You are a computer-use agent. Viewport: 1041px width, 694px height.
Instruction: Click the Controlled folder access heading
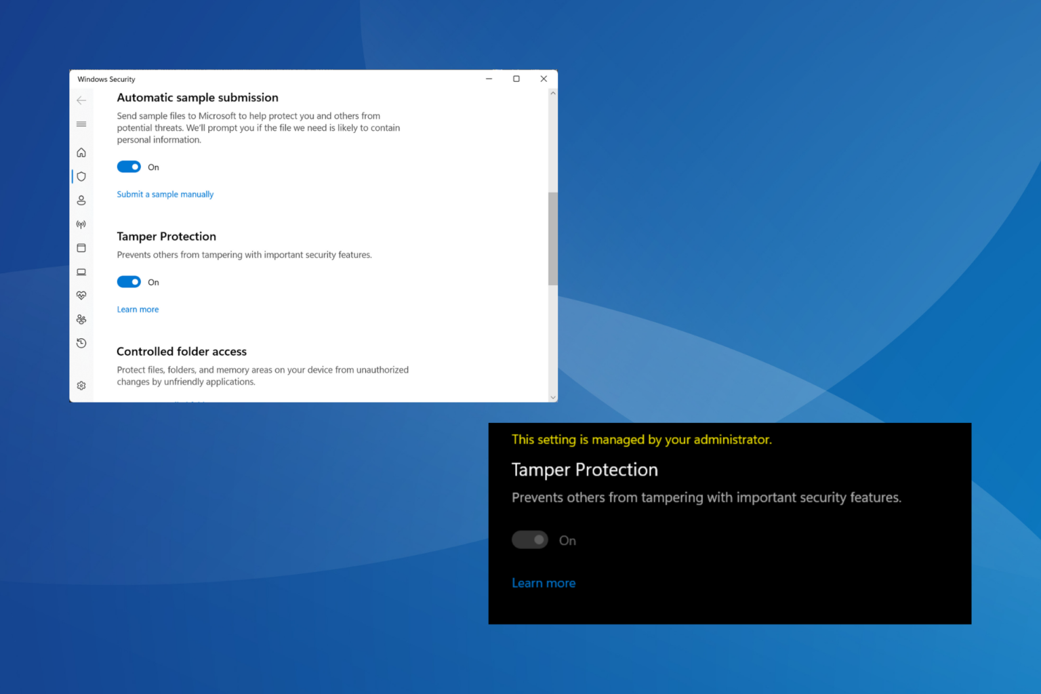[182, 352]
